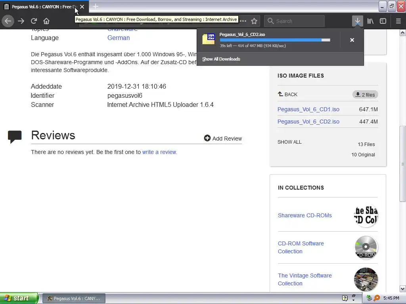This screenshot has height=304, width=406.
Task: Click scrollbar down arrow
Action: [x=403, y=289]
